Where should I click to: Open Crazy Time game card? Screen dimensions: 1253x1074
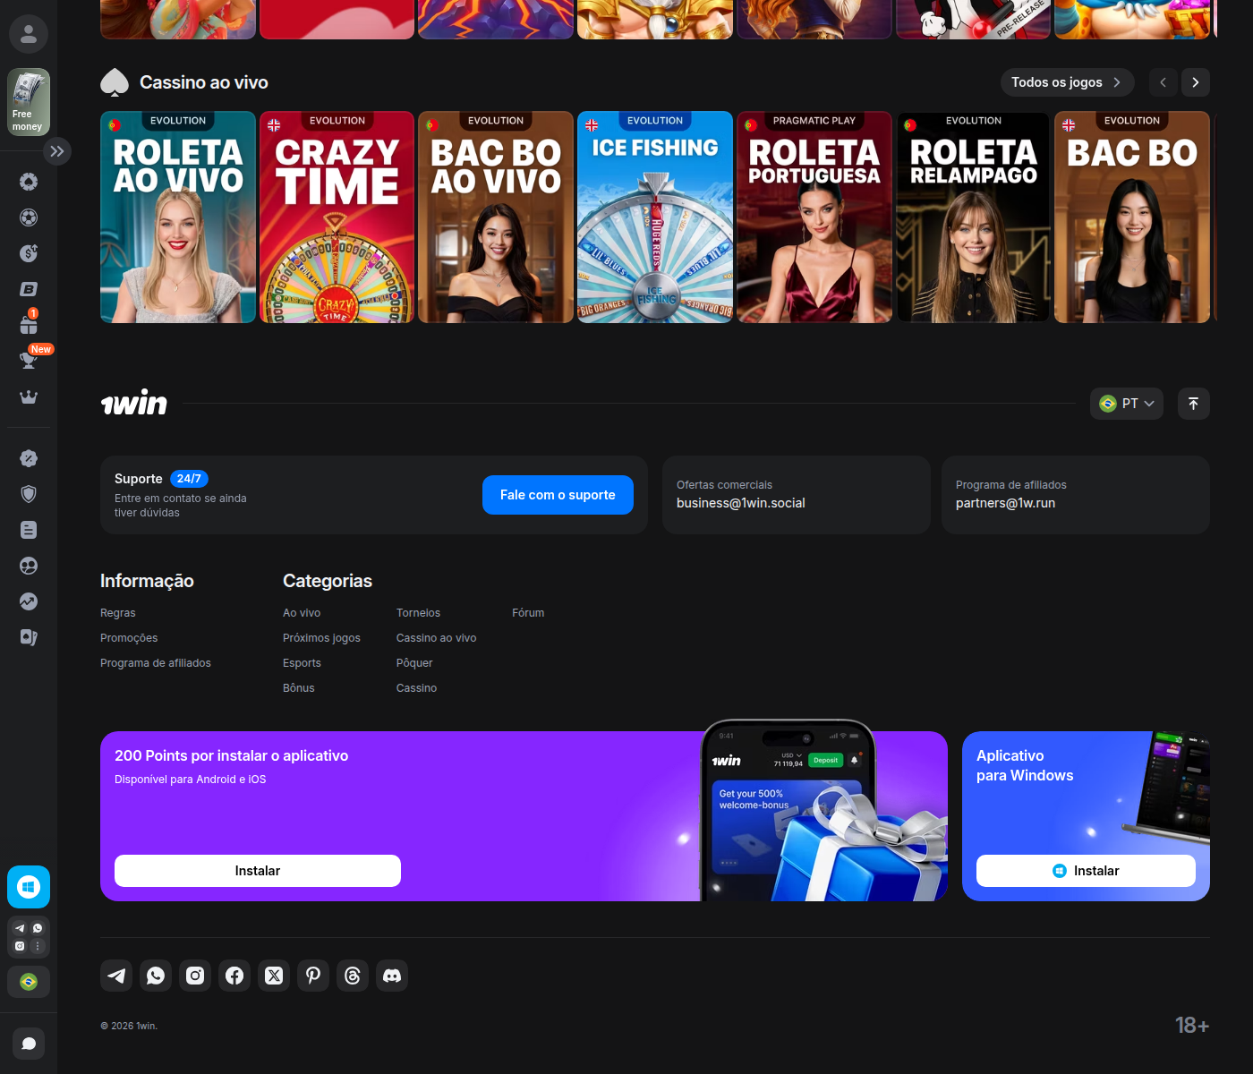(337, 217)
